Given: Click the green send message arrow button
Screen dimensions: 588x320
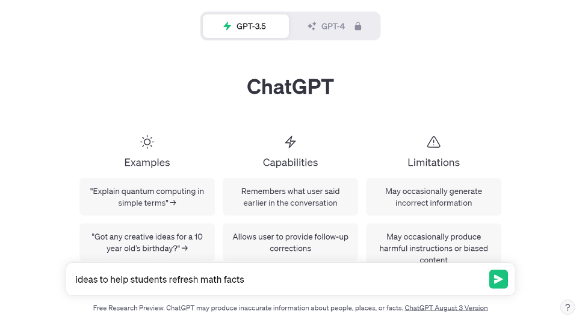Looking at the screenshot, I should pos(498,279).
